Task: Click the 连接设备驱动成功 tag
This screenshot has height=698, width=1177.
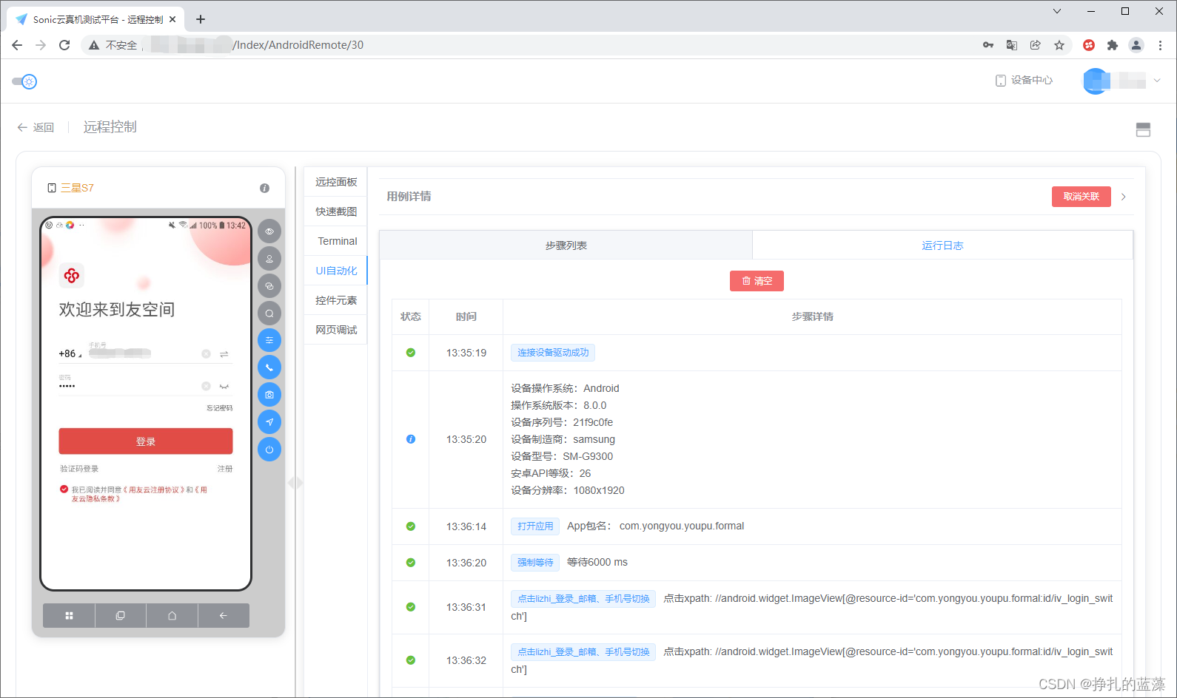Action: tap(553, 353)
